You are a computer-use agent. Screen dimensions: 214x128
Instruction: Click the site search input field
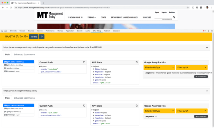(x=163, y=17)
